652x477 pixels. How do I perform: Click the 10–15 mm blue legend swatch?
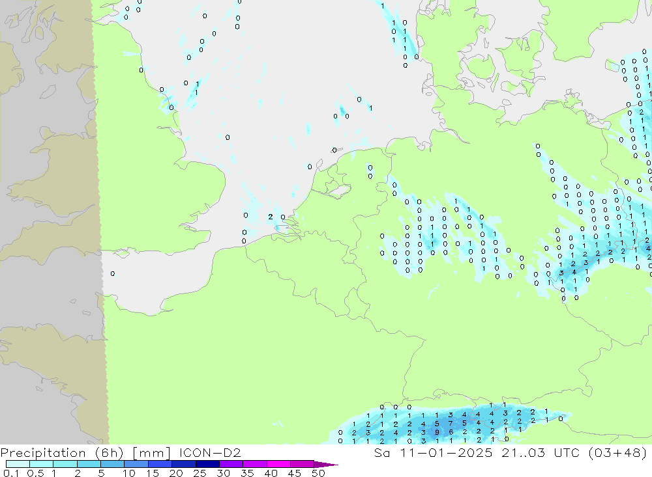pyautogui.click(x=136, y=464)
